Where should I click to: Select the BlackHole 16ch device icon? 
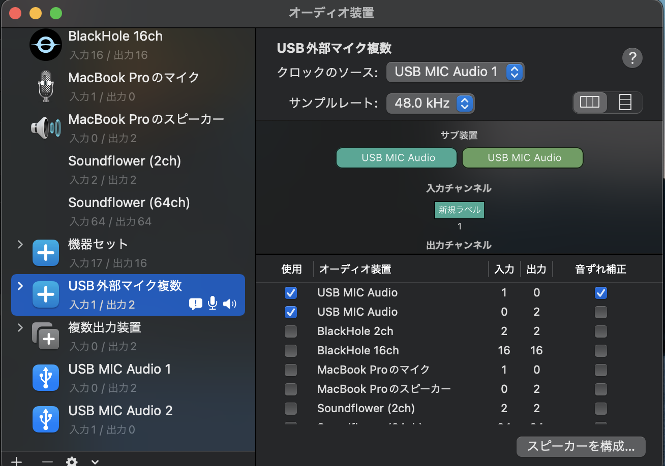pyautogui.click(x=46, y=45)
